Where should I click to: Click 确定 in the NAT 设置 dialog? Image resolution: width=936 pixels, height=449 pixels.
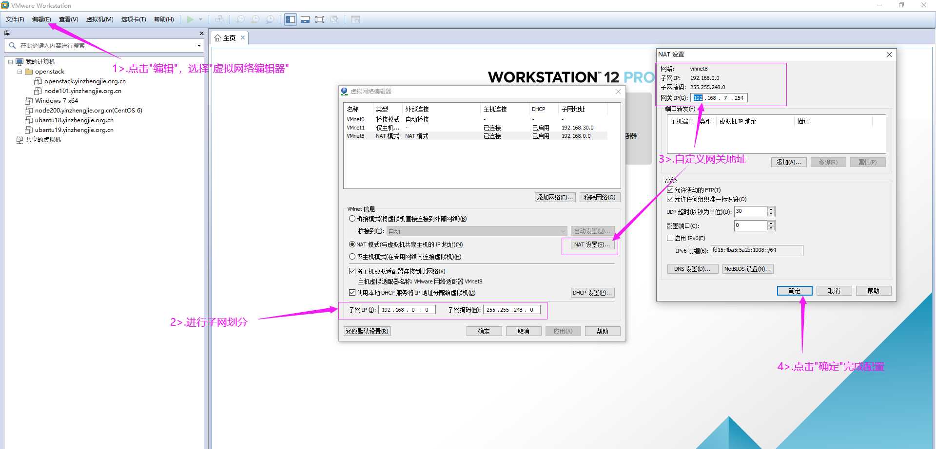click(795, 291)
